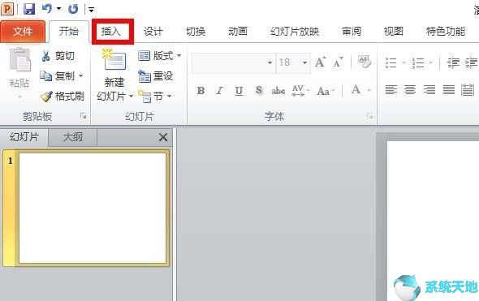Open the 版式 layout dropdown
479x301 pixels.
click(x=160, y=56)
